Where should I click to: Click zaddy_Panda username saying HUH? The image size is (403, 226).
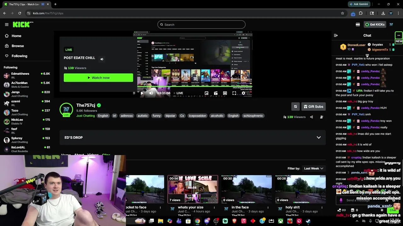tap(370, 108)
